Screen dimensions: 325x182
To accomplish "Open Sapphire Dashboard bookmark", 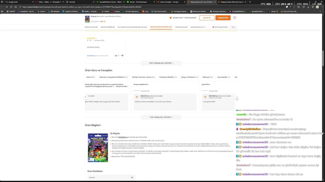I will pyautogui.click(x=71, y=11).
